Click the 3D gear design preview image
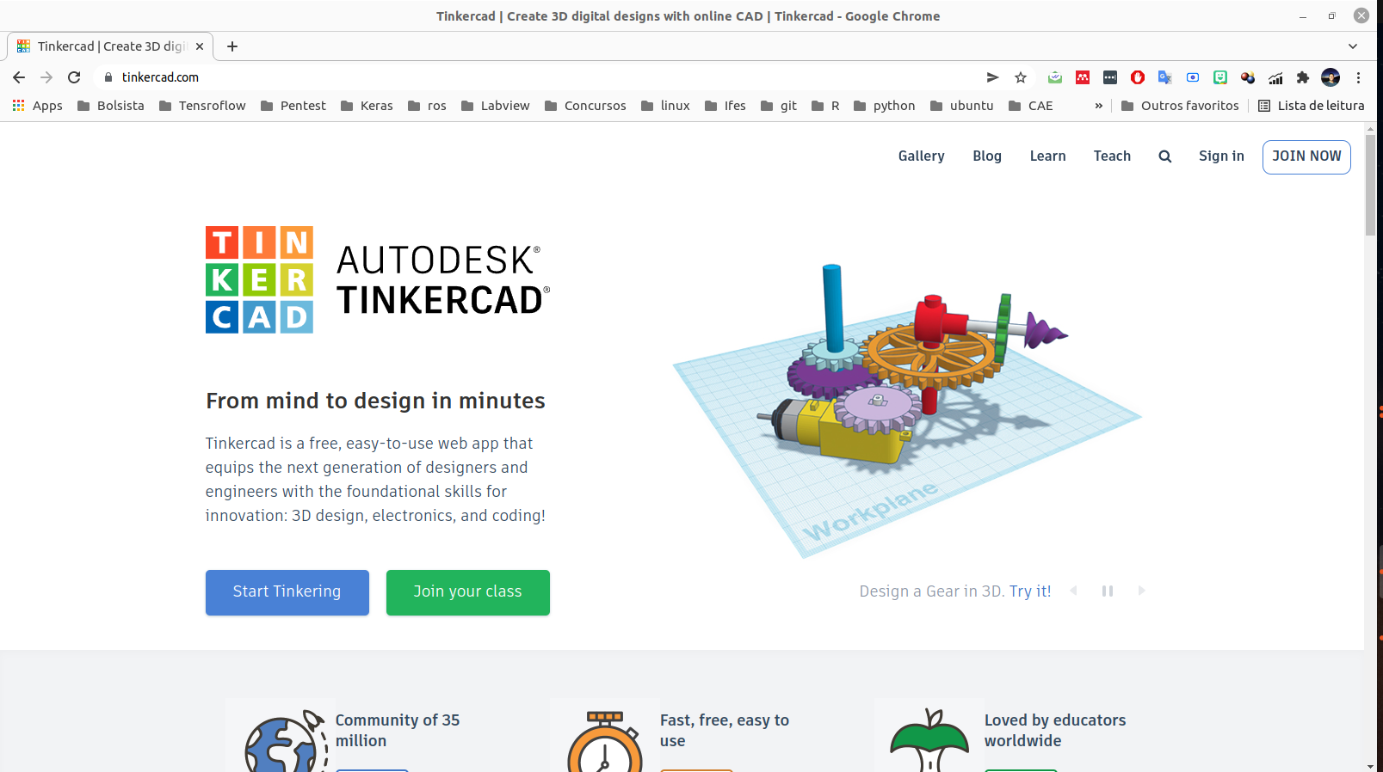Viewport: 1383px width, 772px height. [908, 411]
